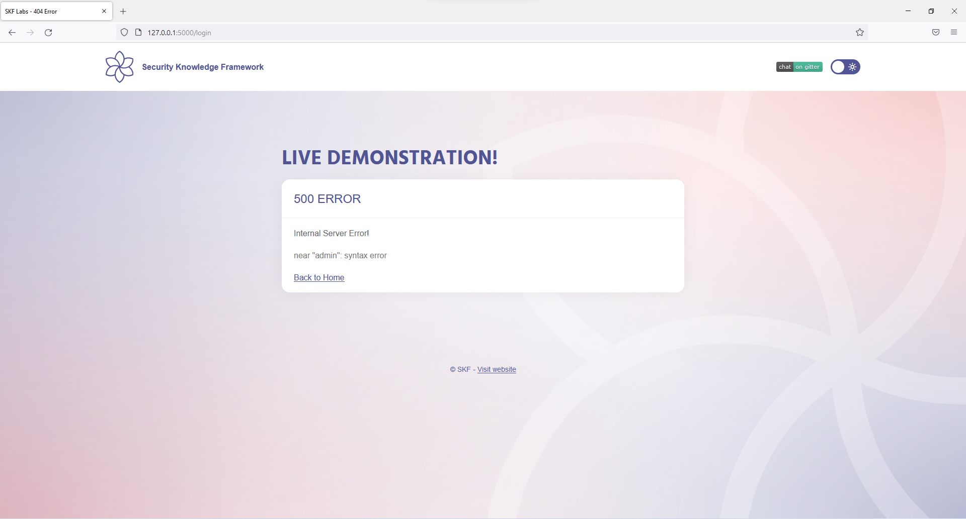Open the Save to Pocket icon
The image size is (966, 519).
[936, 33]
